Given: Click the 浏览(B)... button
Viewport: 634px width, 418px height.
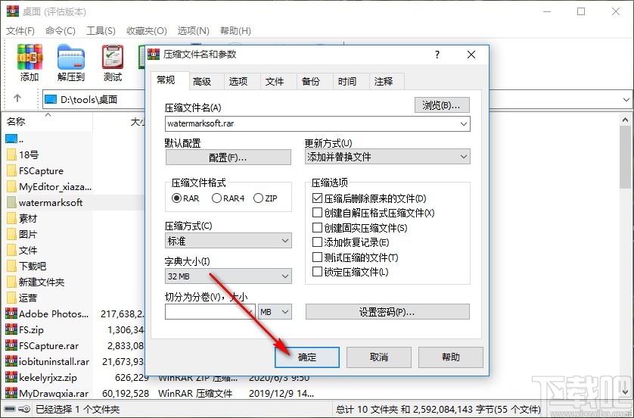Looking at the screenshot, I should 442,105.
